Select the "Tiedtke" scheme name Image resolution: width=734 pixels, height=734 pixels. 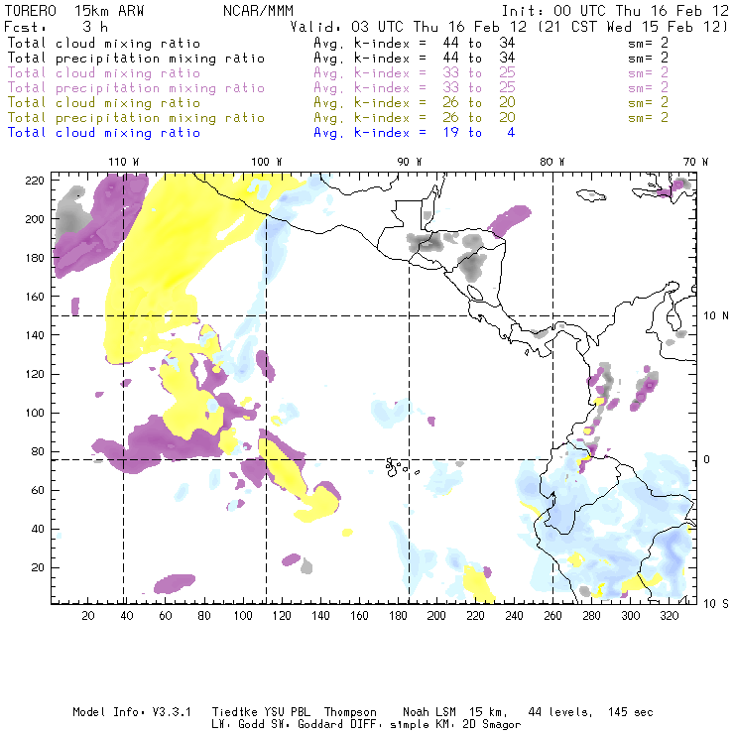(234, 712)
